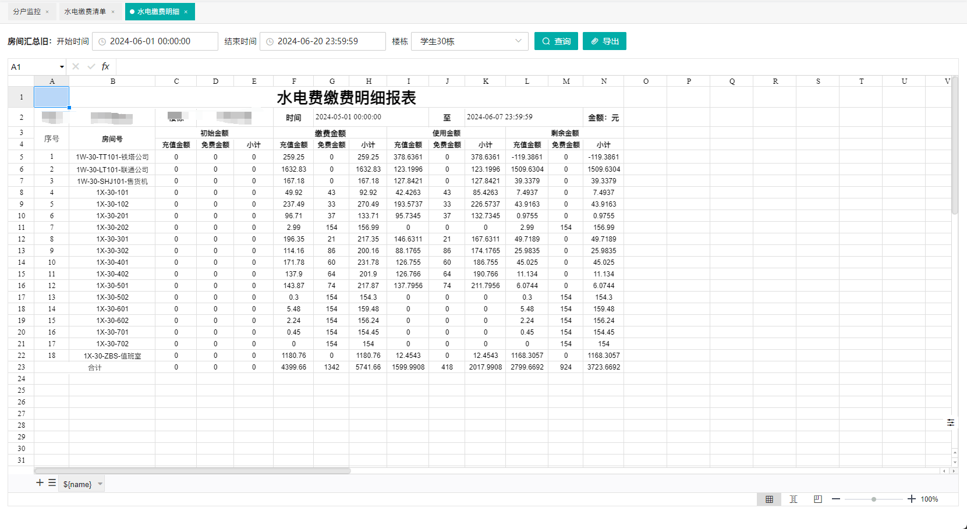Click the 房间号 header cell
The height and width of the screenshot is (529, 967).
click(x=112, y=139)
